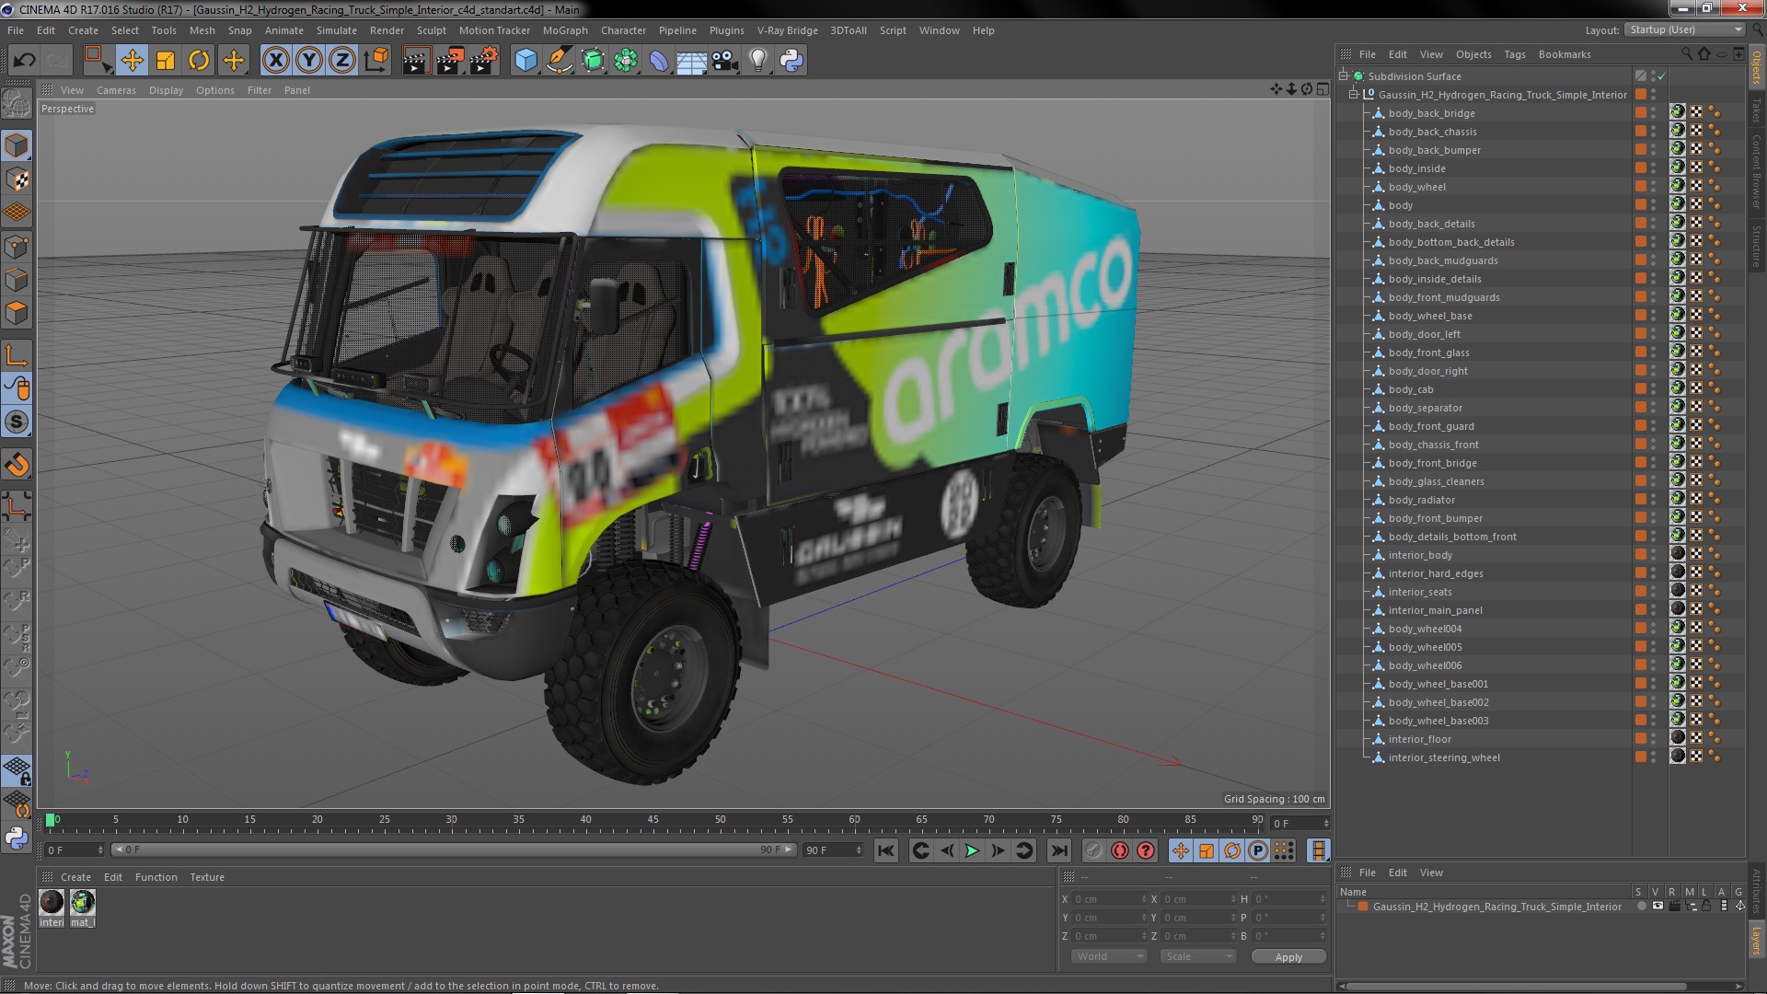Click orange layer swatch for body_wheel
Screen dimensions: 1767x994
1640,187
